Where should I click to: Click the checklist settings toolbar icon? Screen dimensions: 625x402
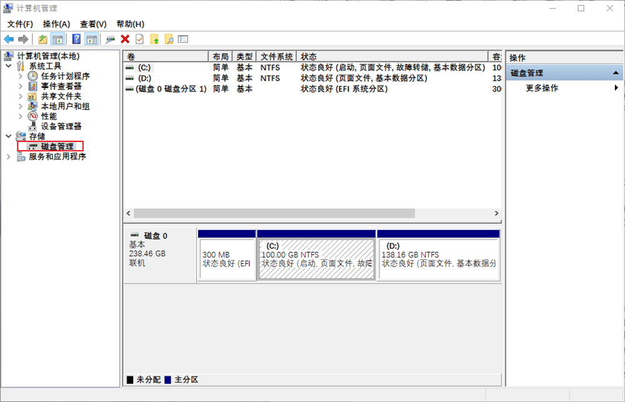[x=183, y=39]
